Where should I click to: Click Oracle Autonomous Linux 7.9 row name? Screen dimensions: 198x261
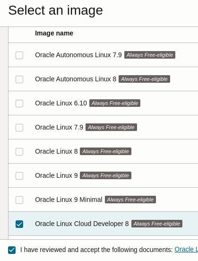[x=78, y=55]
